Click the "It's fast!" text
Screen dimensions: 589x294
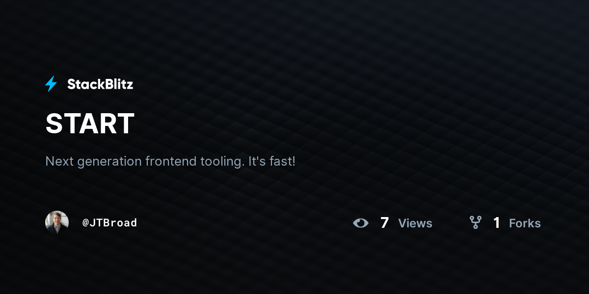[x=272, y=161]
